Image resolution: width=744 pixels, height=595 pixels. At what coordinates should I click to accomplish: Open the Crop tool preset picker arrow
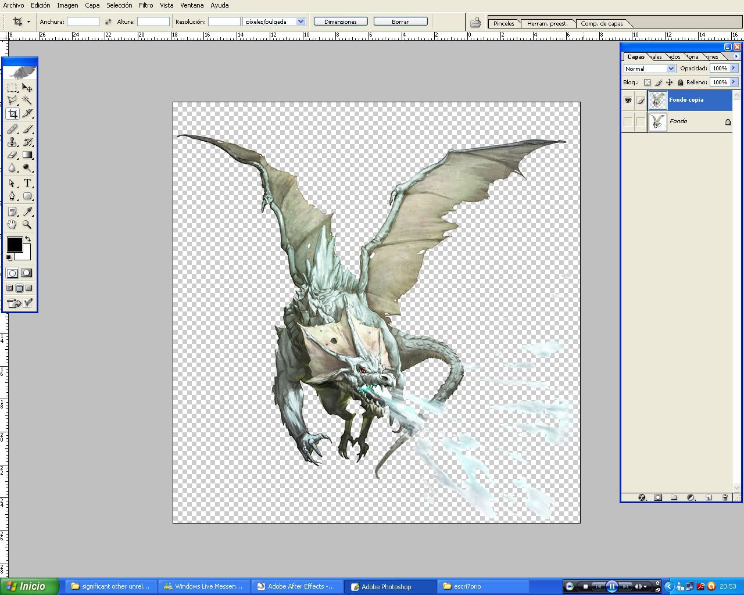tap(28, 22)
